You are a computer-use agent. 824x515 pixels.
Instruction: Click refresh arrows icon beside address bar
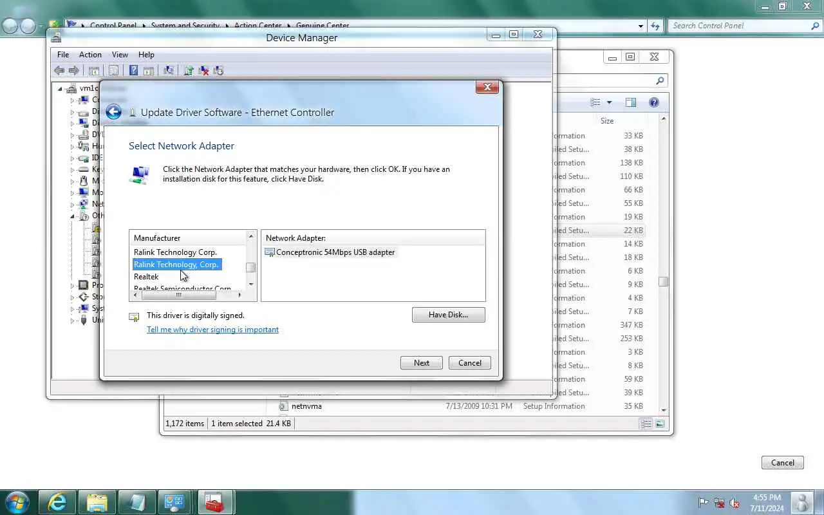click(x=655, y=26)
